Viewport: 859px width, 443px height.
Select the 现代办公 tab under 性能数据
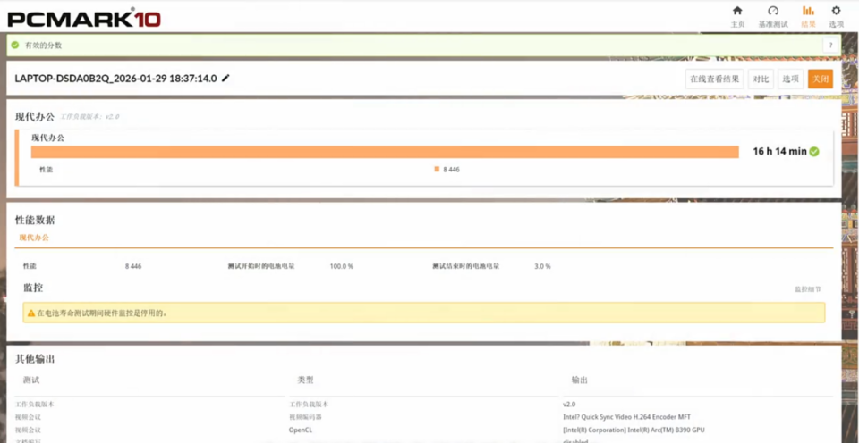[34, 238]
